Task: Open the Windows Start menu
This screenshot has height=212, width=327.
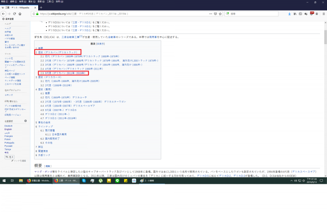Action: point(4,181)
